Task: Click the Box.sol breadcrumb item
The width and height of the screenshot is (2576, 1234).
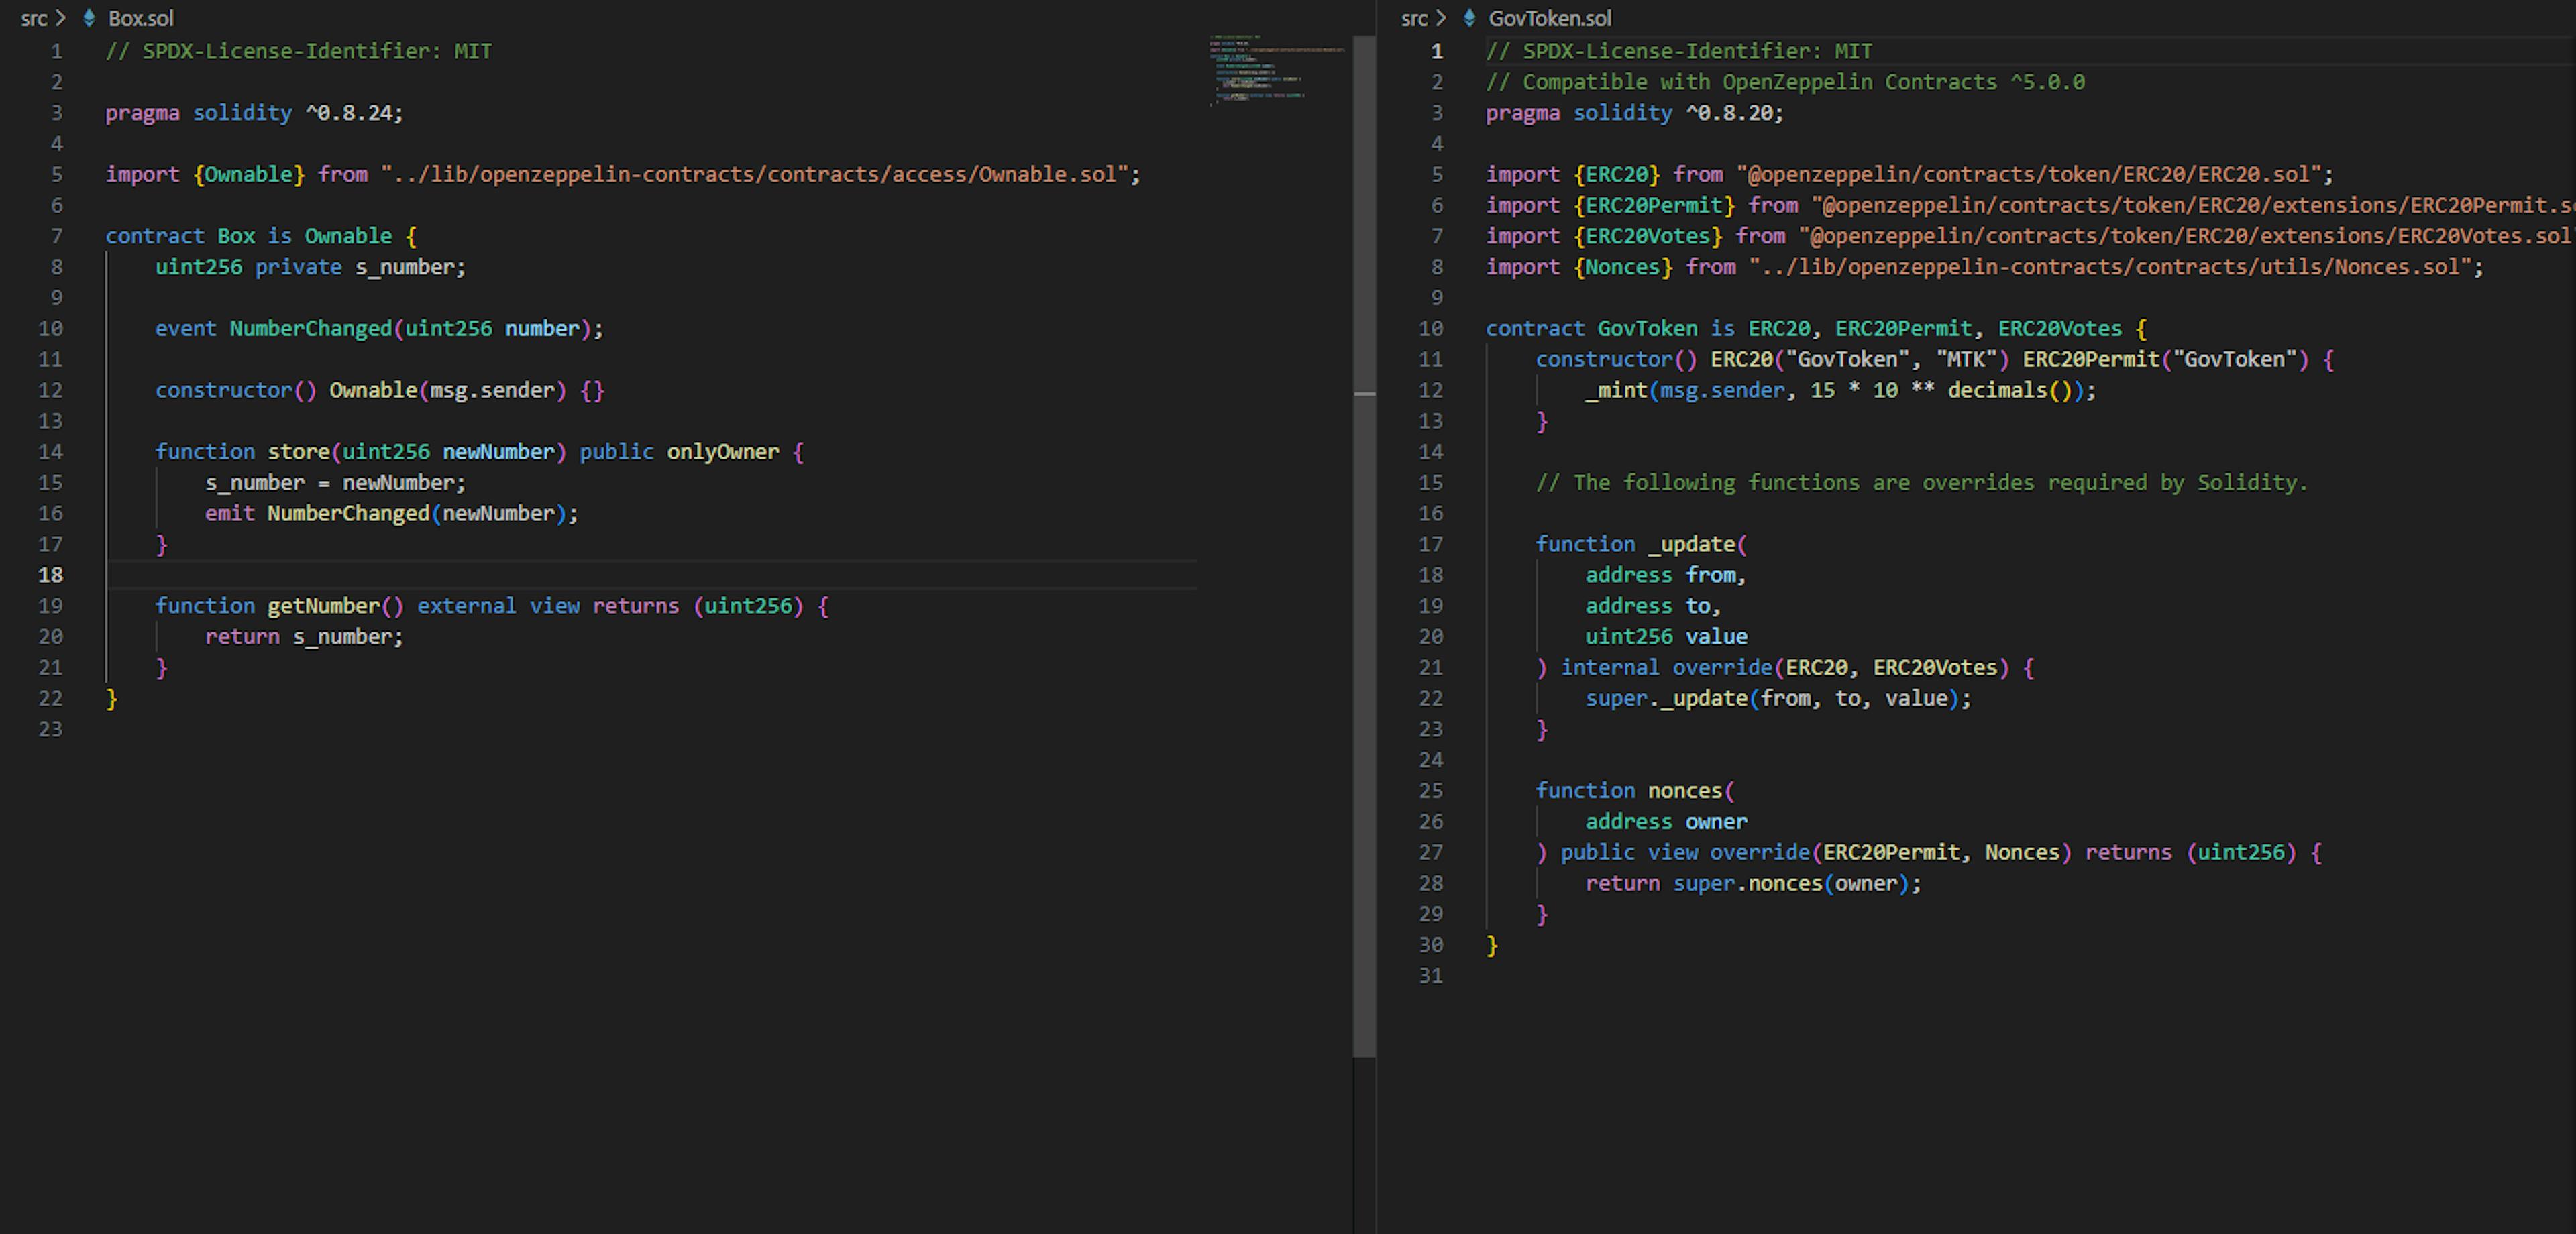Action: [141, 18]
